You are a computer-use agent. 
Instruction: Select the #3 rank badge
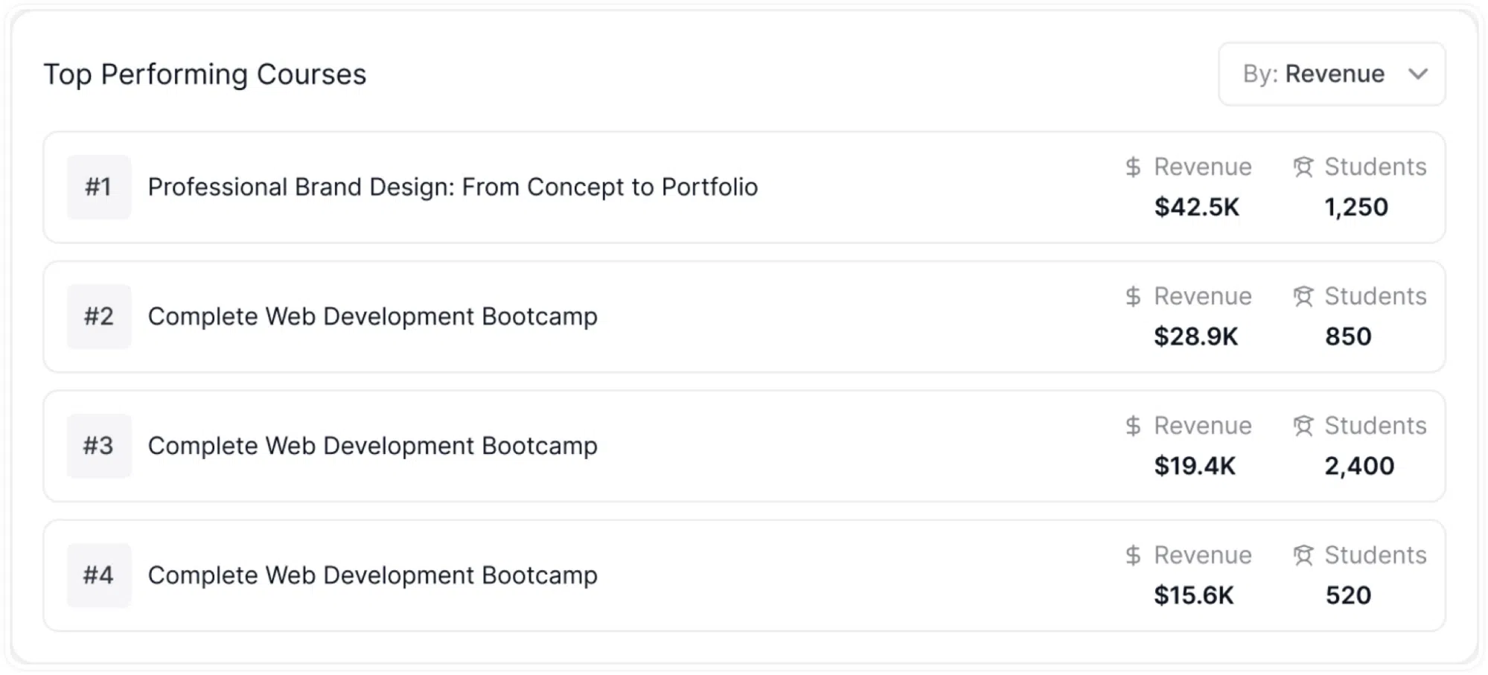click(99, 446)
